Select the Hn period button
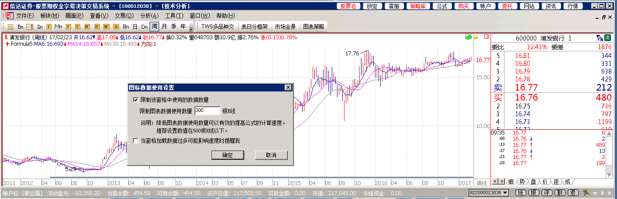 pos(126,27)
